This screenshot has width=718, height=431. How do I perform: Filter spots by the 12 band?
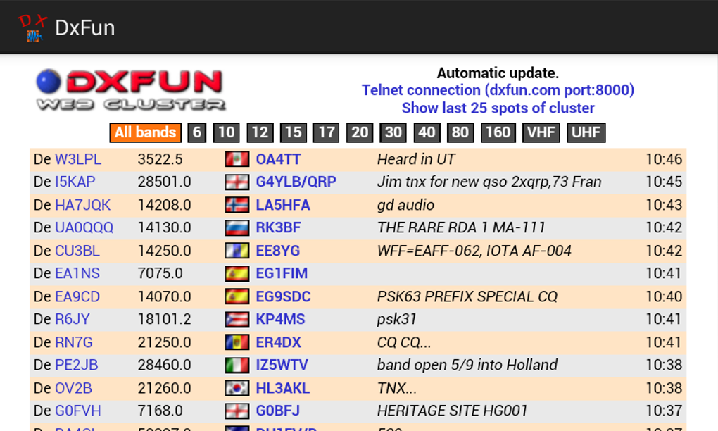click(260, 133)
